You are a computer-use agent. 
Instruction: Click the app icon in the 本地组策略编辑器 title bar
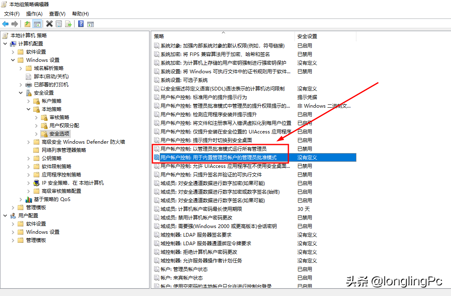click(x=4, y=5)
